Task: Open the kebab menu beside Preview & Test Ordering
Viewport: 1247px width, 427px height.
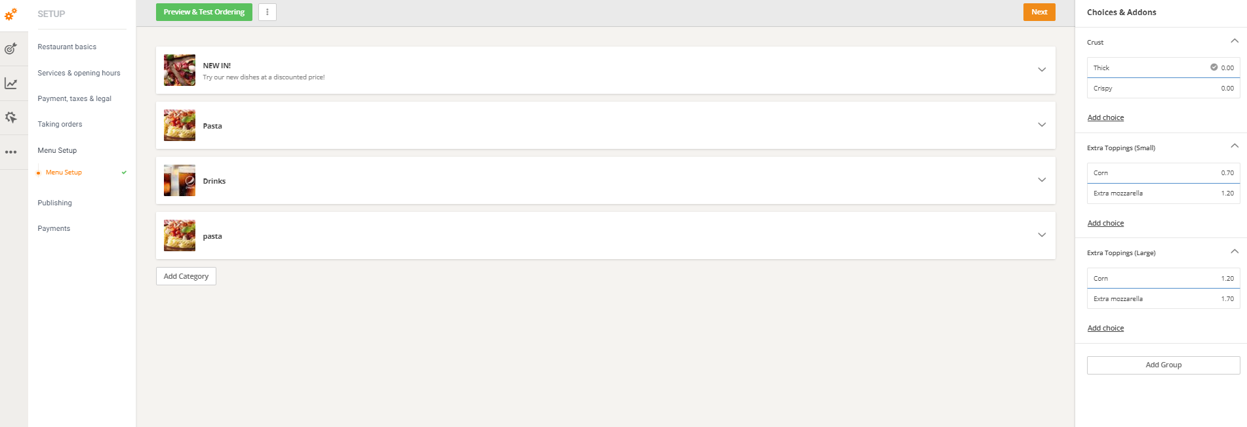Action: pos(267,12)
